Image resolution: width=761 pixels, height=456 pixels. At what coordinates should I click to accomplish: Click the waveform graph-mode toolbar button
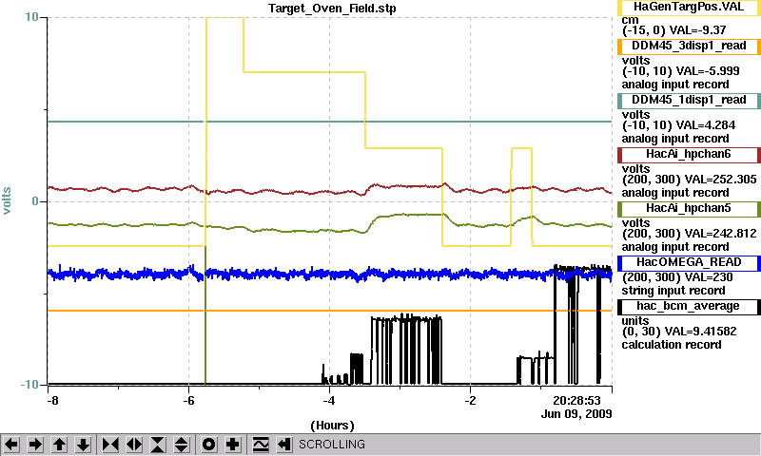pyautogui.click(x=261, y=445)
